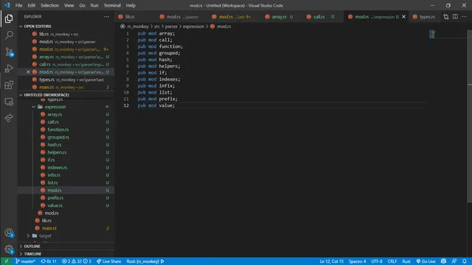Image resolution: width=472 pixels, height=265 pixels.
Task: Click the editor vertical scrollbar
Action: 469,116
